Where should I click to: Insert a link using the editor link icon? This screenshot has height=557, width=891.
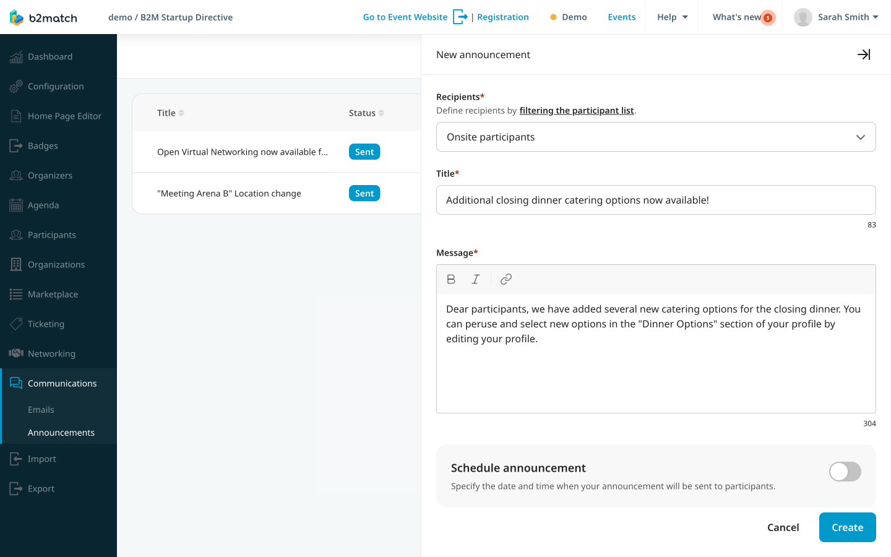(x=506, y=279)
